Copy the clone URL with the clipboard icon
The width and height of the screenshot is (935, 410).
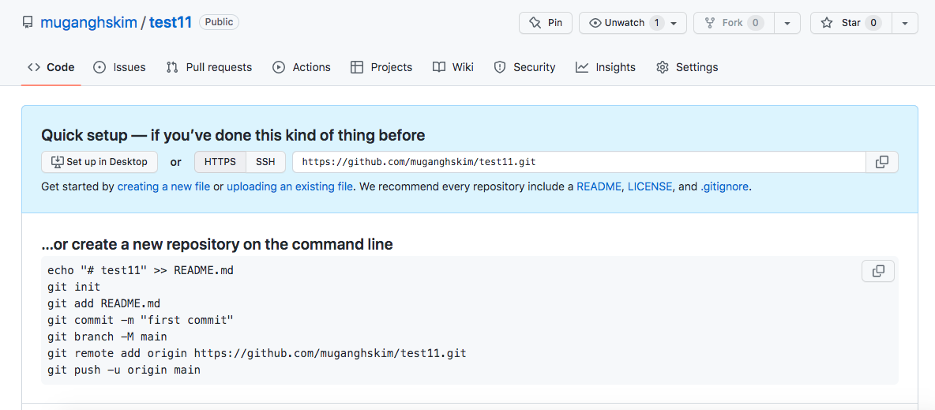pyautogui.click(x=882, y=162)
